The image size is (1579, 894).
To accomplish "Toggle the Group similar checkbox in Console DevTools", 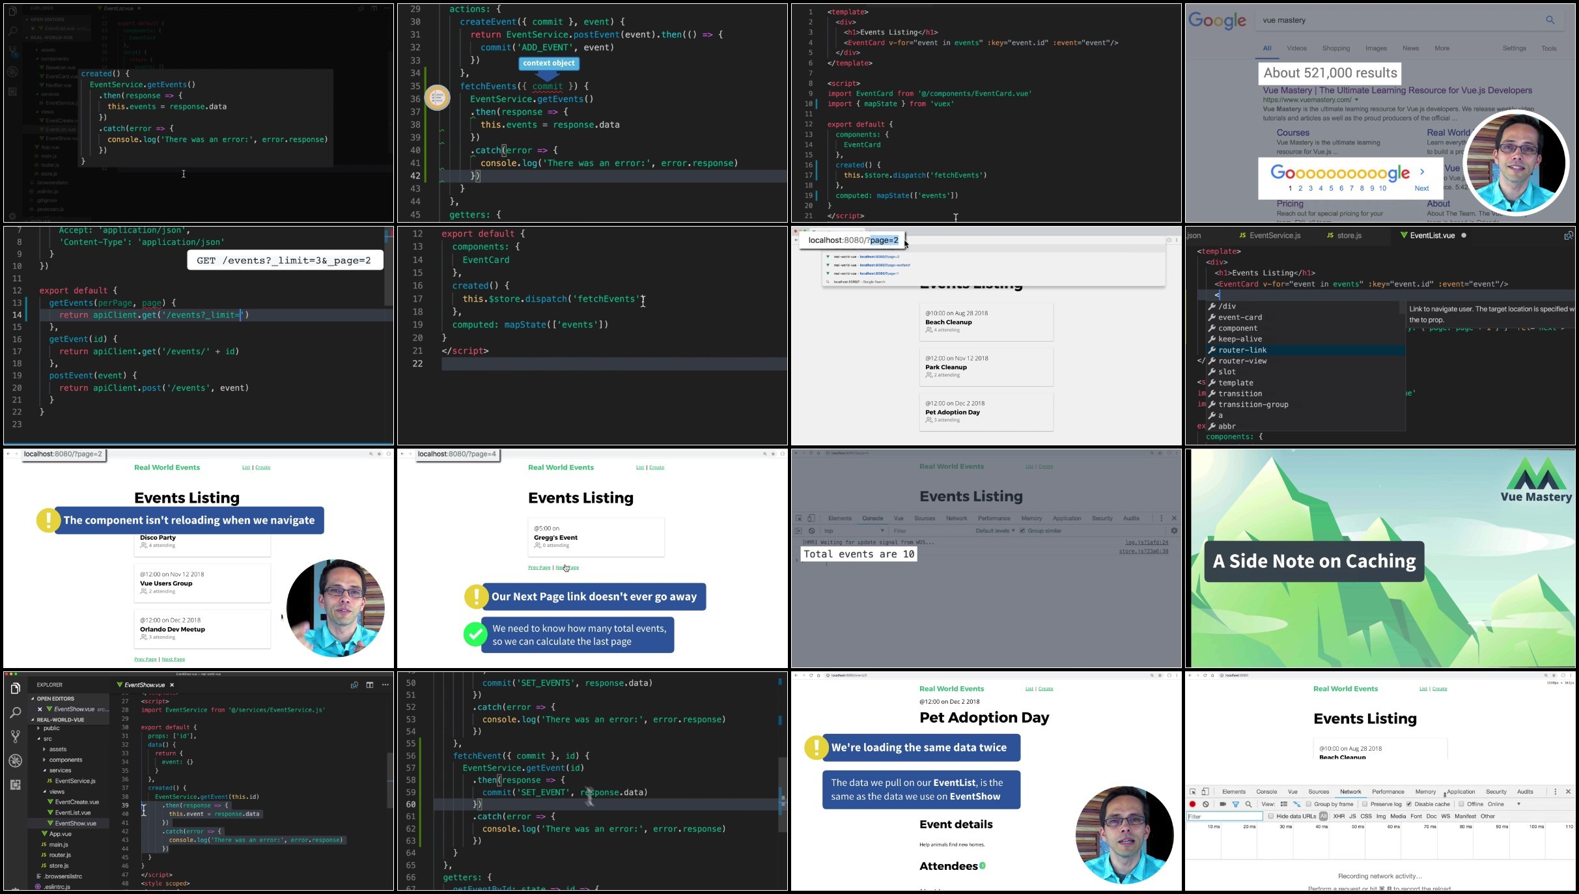I will (1022, 531).
